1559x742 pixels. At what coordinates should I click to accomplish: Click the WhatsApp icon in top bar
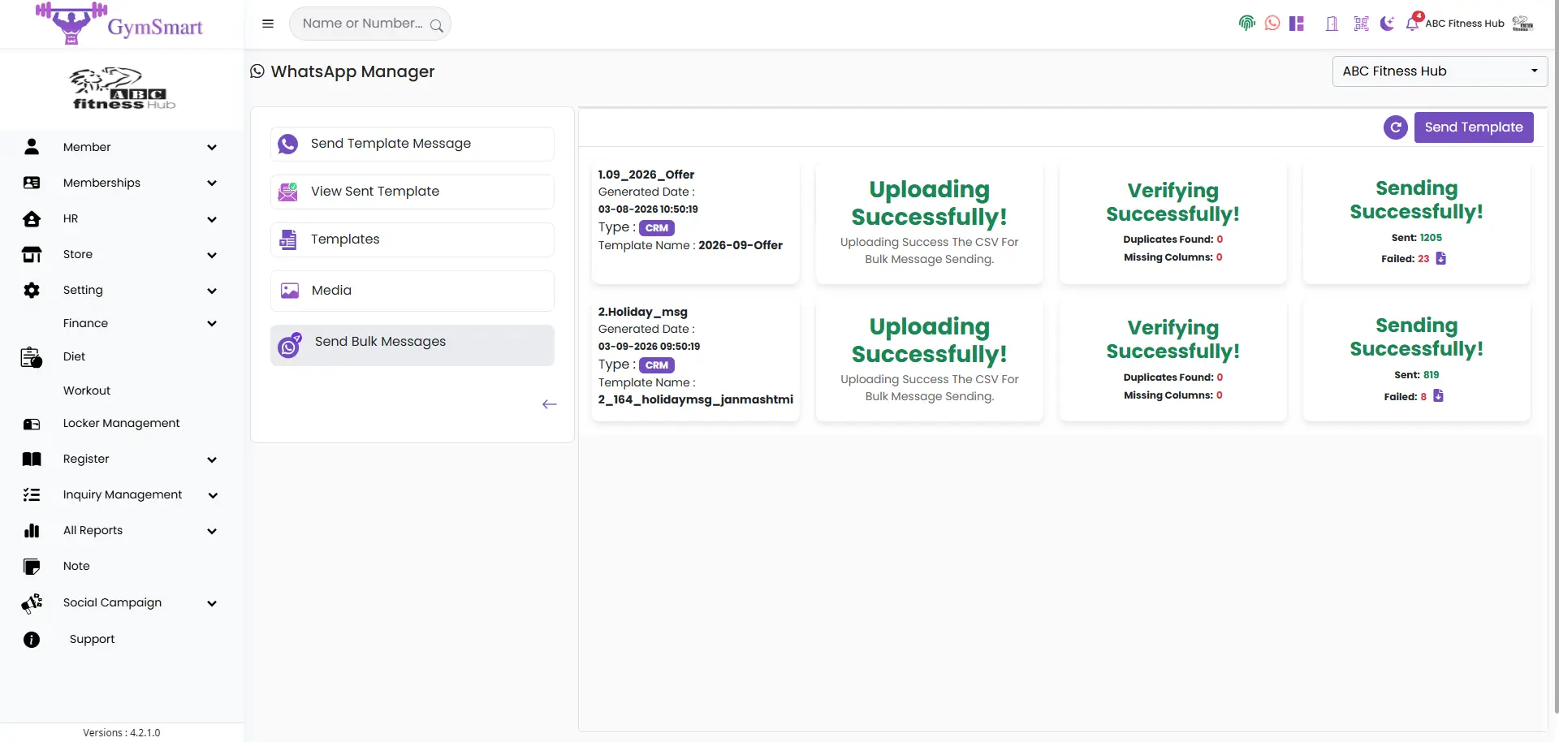1272,24
